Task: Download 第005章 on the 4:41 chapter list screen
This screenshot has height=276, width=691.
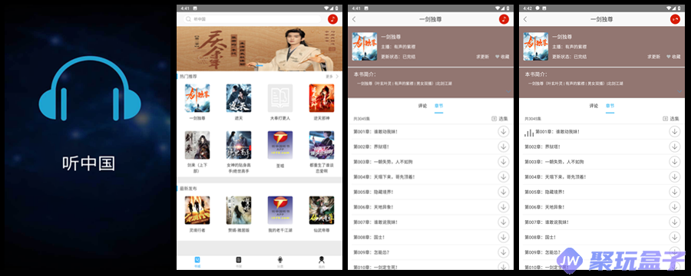Action: point(503,192)
